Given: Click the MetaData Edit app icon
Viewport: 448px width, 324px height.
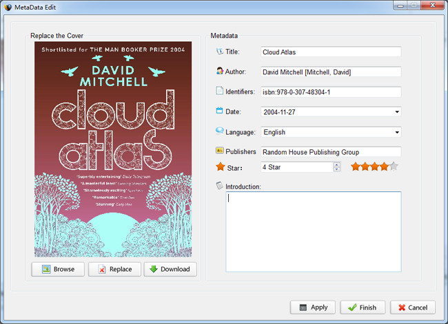Looking at the screenshot, I should coord(8,7).
